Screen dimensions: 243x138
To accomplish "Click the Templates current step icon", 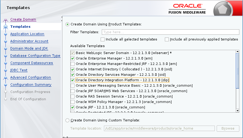I will [5, 27].
